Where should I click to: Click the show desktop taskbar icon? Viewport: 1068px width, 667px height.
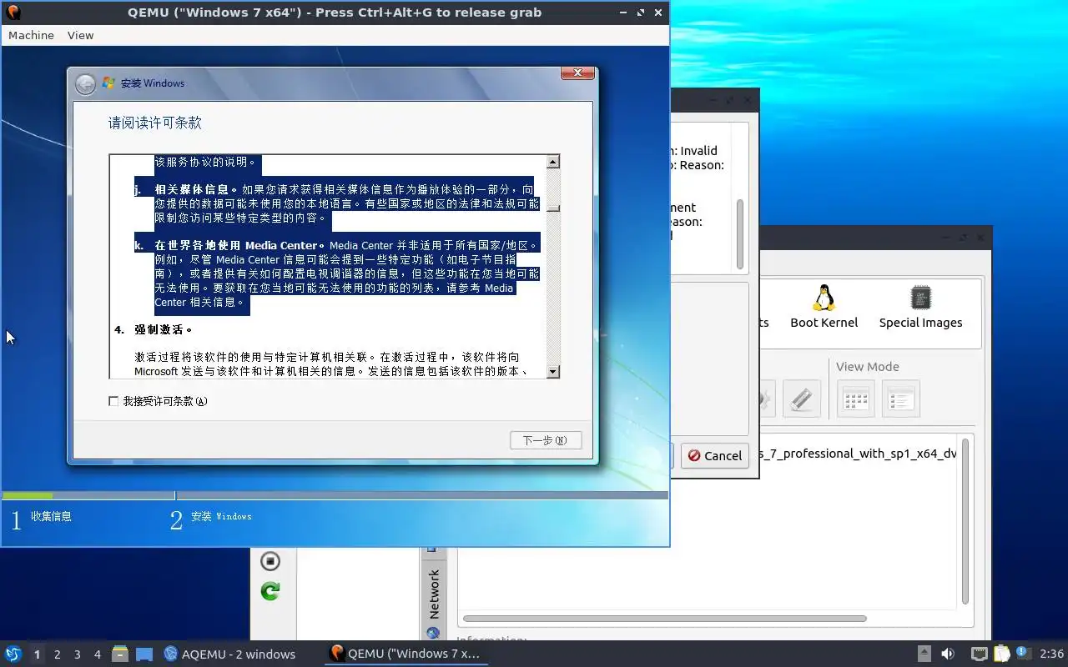pos(144,654)
